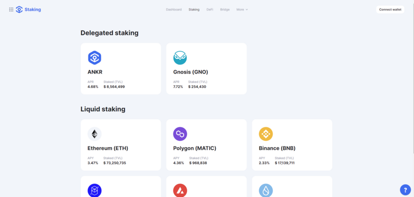Click the ANKR APR value 4.68%
Screen dimensions: 414x197
click(93, 87)
